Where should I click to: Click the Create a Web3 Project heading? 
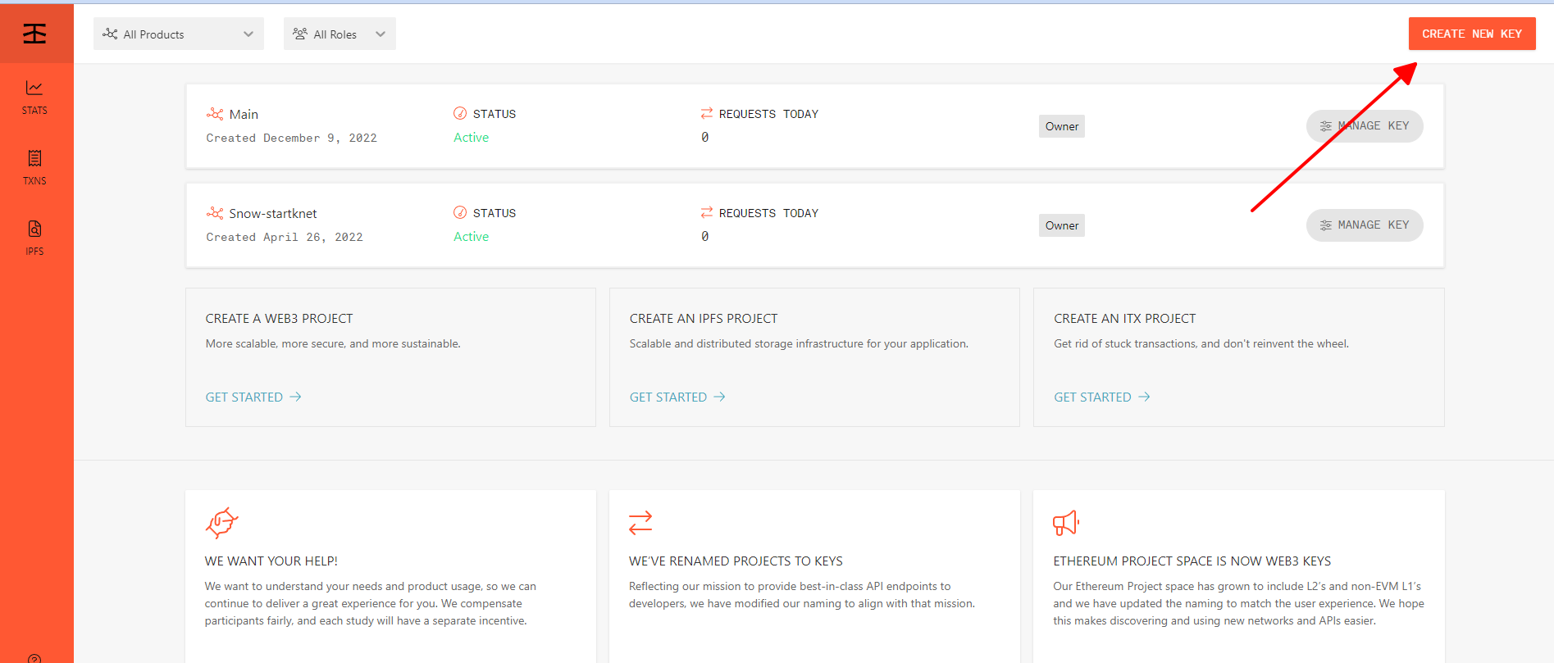(279, 319)
